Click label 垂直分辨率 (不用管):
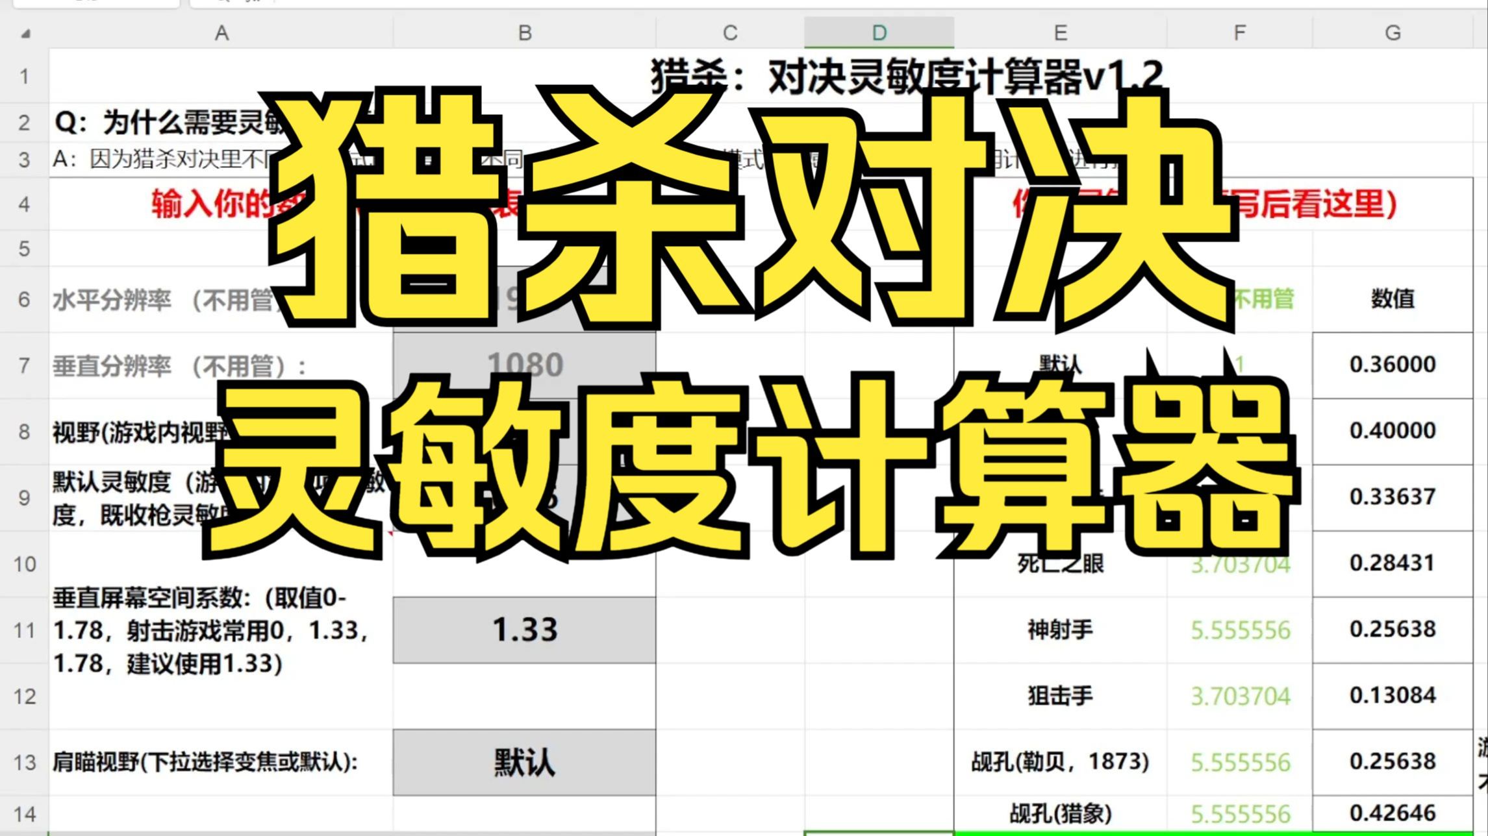This screenshot has width=1488, height=836. [x=179, y=366]
